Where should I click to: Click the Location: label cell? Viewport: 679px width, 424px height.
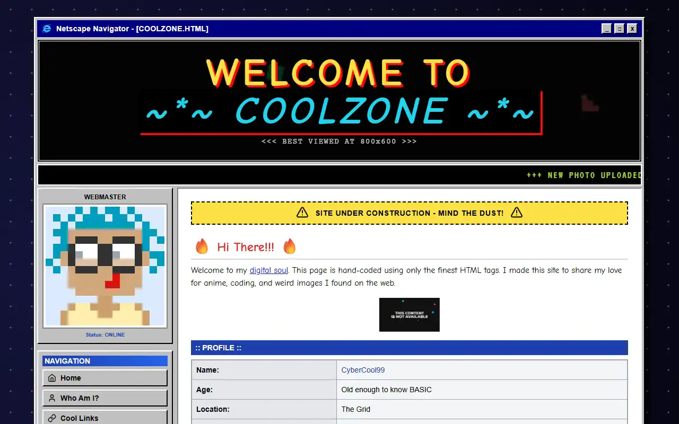point(264,409)
